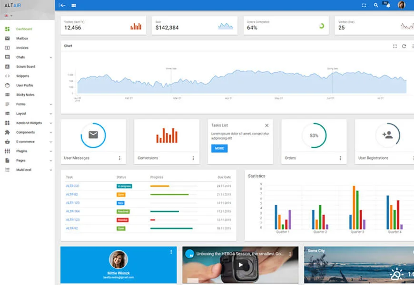Viewport: 414px width, 285px height.
Task: Click the ALTR-164 teal progress bar
Action: point(165,211)
